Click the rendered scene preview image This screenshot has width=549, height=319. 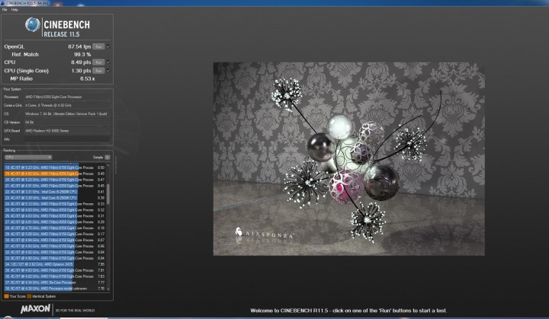click(348, 159)
